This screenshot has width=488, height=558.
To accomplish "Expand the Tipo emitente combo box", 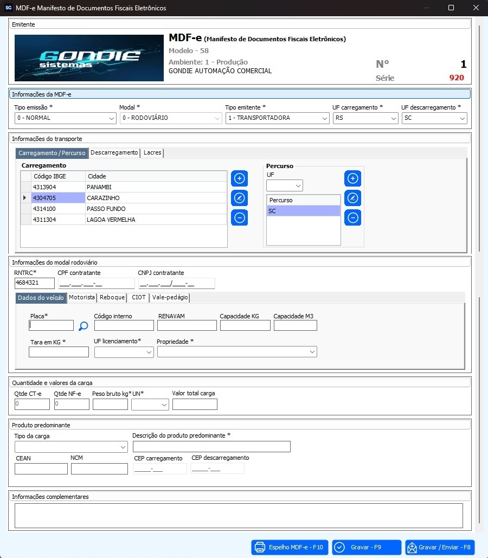I will (x=277, y=118).
